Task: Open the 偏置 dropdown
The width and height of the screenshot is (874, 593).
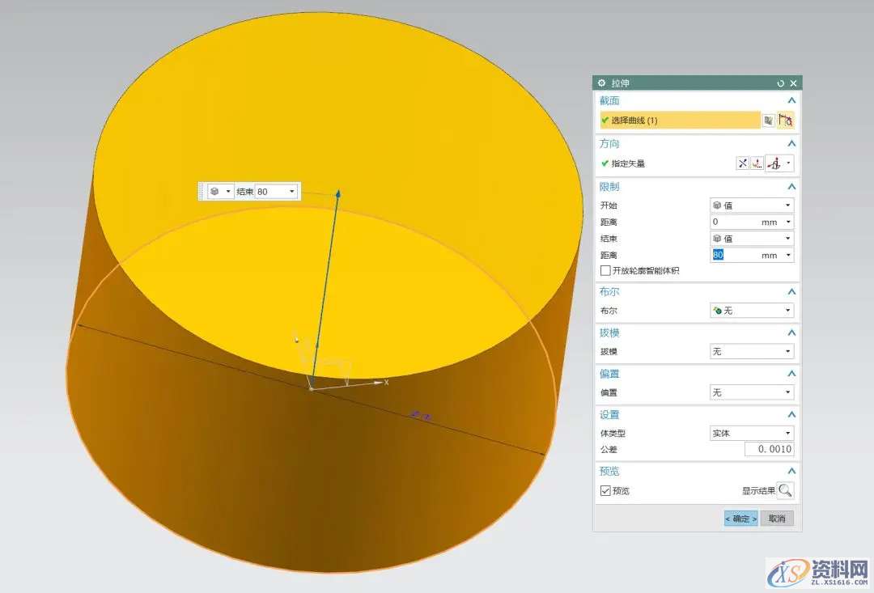Action: [x=751, y=392]
